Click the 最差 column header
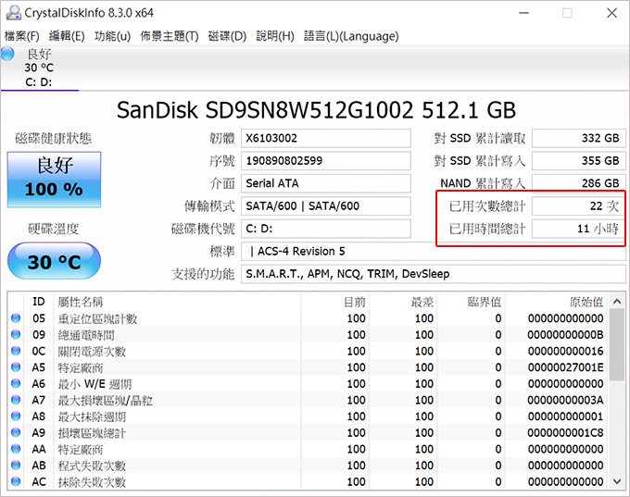Screen dimensions: 630x497 tap(403, 302)
